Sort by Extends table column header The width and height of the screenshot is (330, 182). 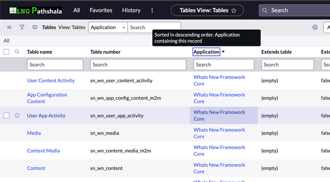click(x=277, y=52)
